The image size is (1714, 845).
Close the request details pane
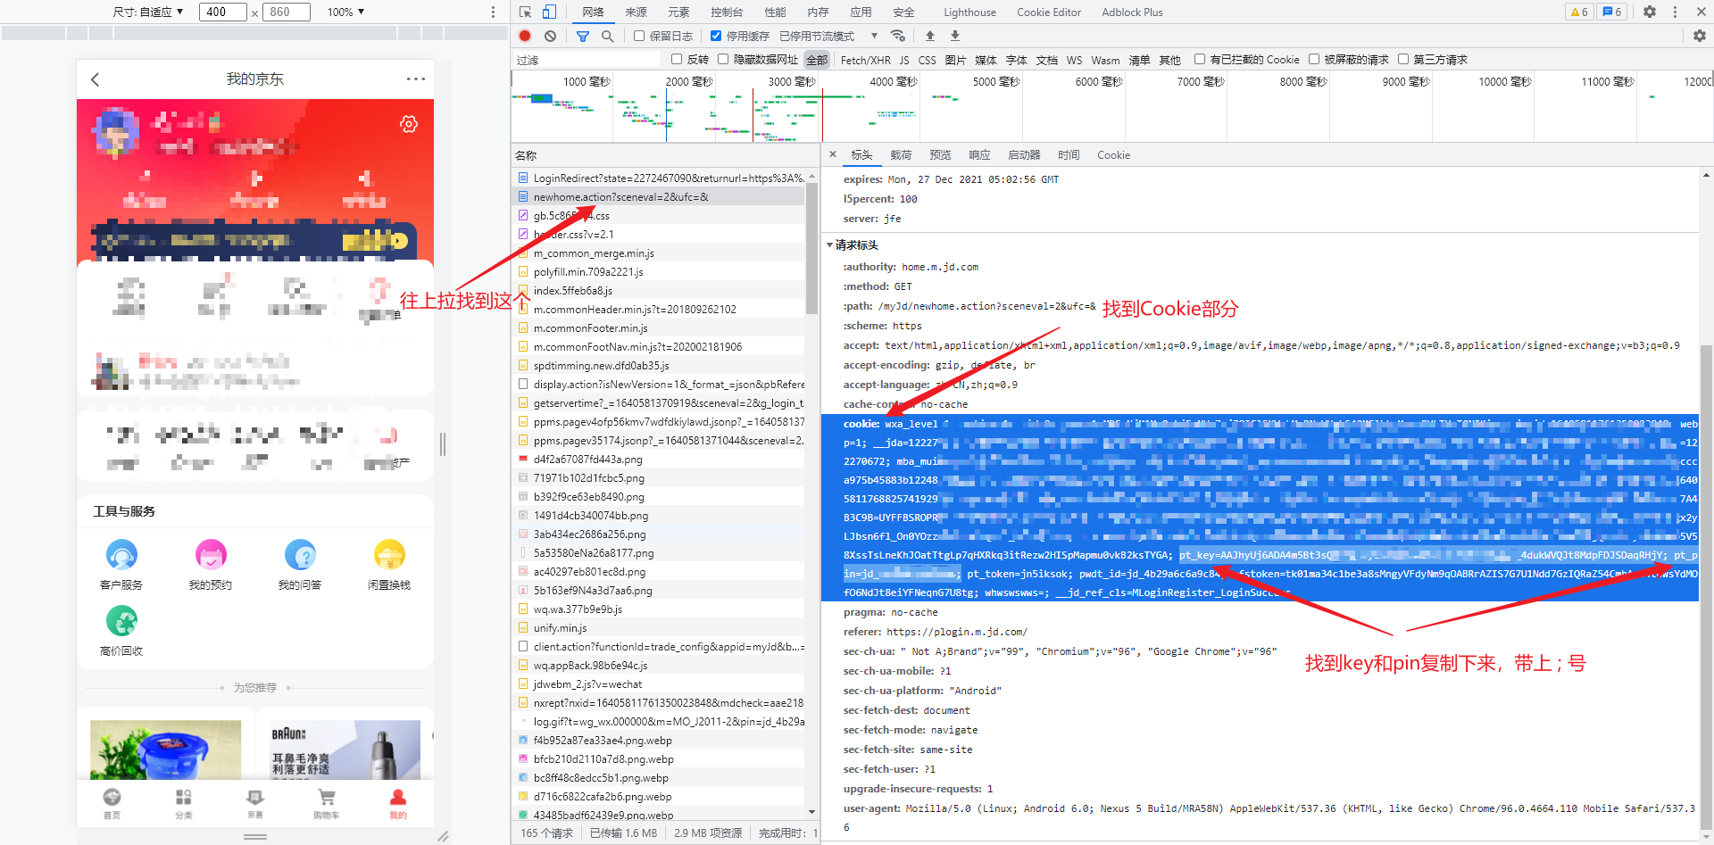tap(833, 154)
